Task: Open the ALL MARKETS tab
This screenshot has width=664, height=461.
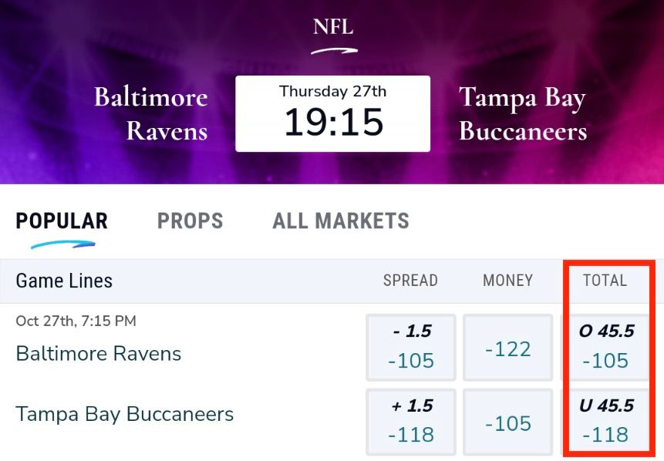Action: [340, 221]
